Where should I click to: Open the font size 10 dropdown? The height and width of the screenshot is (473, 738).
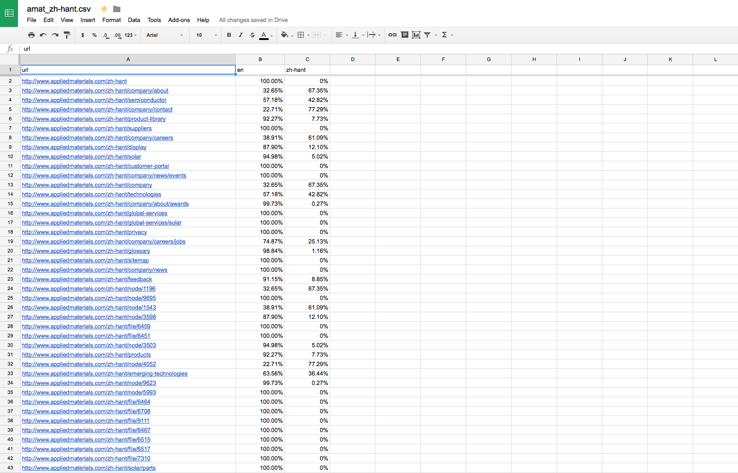pyautogui.click(x=207, y=35)
